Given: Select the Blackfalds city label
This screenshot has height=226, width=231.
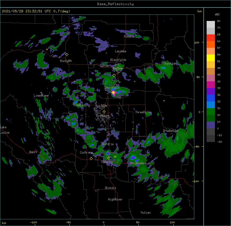Looking at the screenshot, I should [x=118, y=60].
